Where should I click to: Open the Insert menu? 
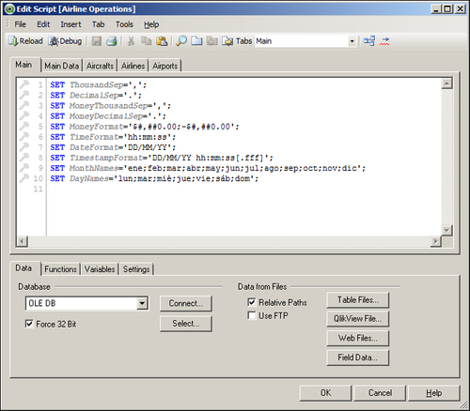[70, 24]
